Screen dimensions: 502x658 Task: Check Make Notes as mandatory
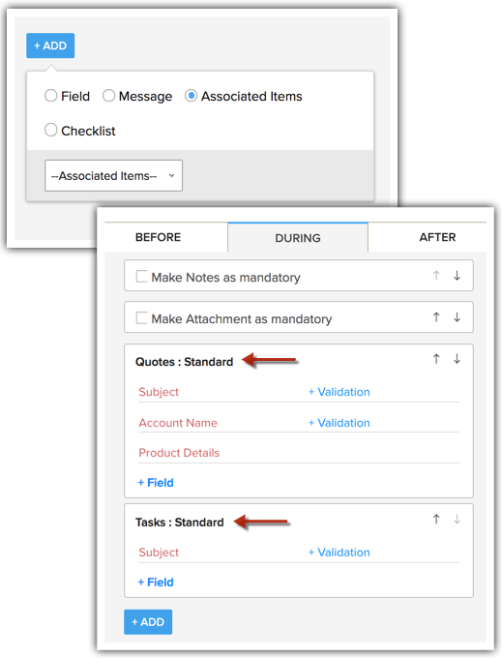(141, 277)
